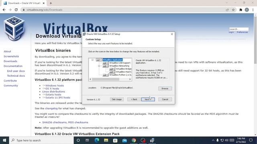257x144 pixels.
Task: Bookmark this page with the star icon
Action: (x=233, y=10)
